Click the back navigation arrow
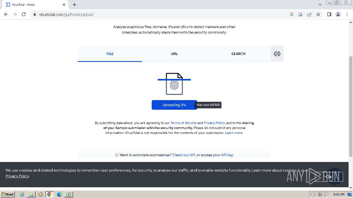This screenshot has height=198, width=353. 6,14
